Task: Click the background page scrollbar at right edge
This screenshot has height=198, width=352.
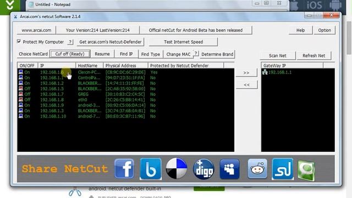Action: click(x=349, y=38)
